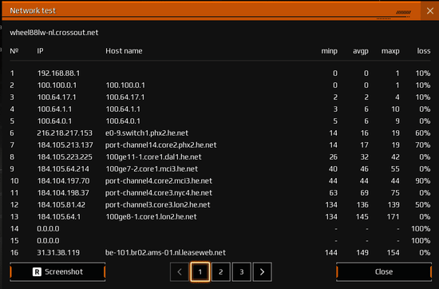The height and width of the screenshot is (289, 439).
Task: Click the Close button
Action: point(384,271)
